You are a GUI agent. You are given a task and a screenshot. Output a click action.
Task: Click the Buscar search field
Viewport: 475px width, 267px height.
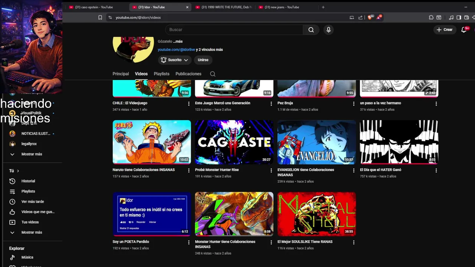[x=234, y=30]
